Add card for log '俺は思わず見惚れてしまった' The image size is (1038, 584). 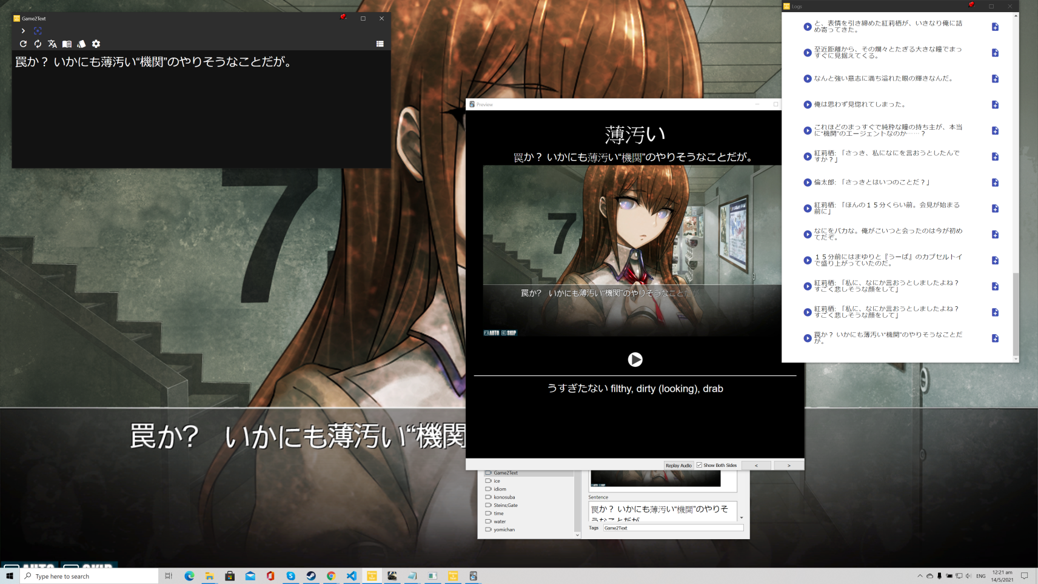pos(995,104)
